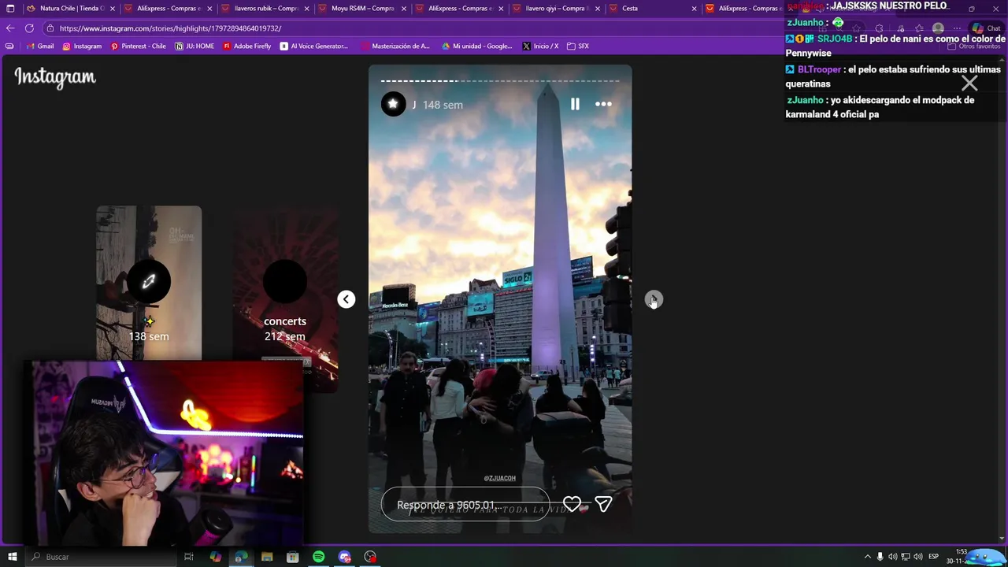
Task: Close the Natura Chile tab
Action: [113, 9]
